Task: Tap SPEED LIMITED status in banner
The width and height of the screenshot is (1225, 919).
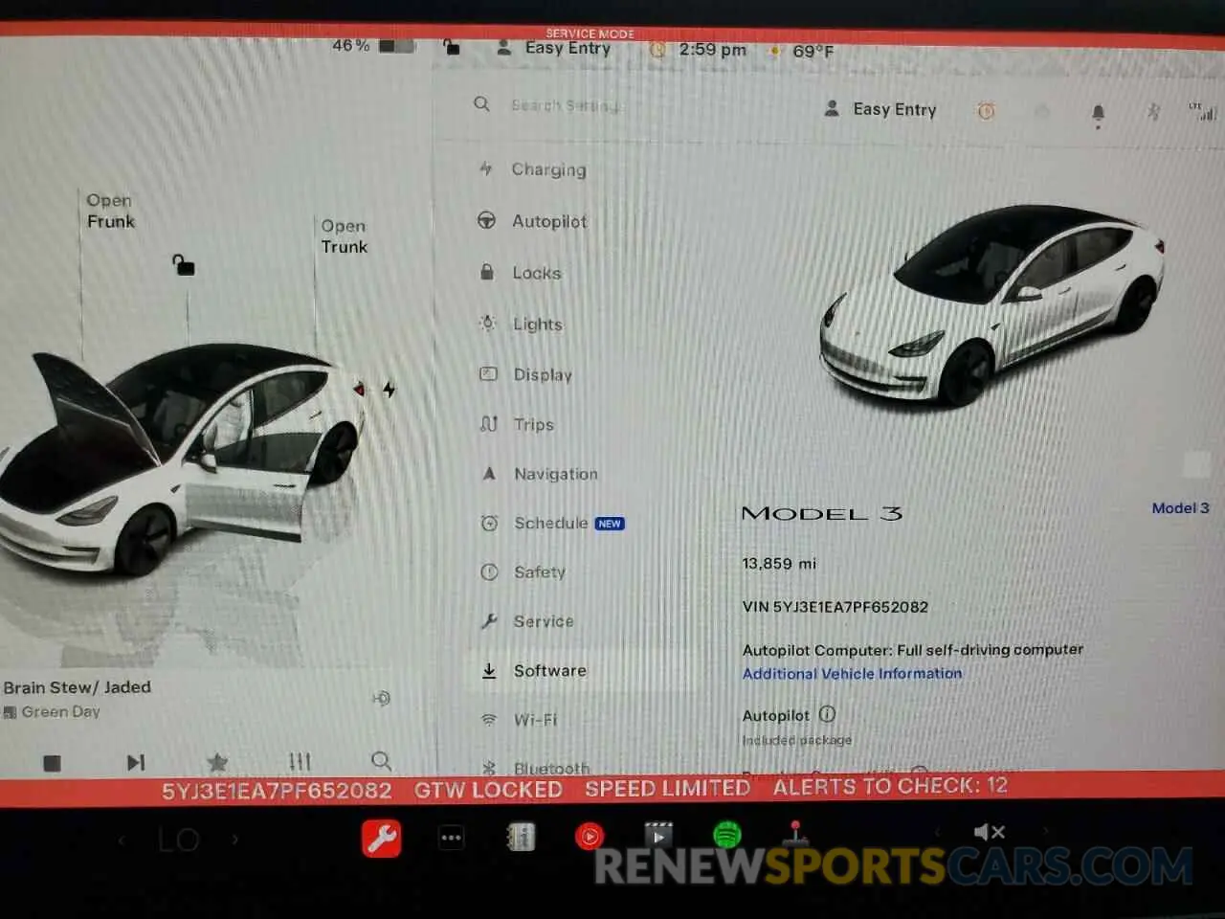Action: pyautogui.click(x=667, y=789)
